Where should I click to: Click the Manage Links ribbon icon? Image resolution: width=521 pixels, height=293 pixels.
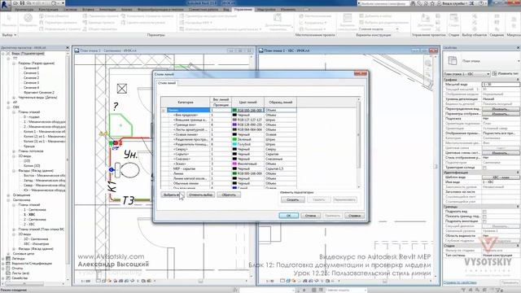click(425, 18)
